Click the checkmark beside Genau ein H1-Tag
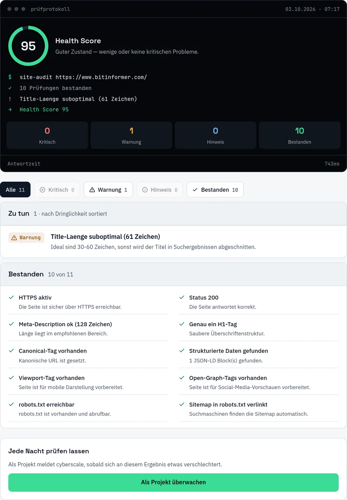The width and height of the screenshot is (347, 500). pos(182,324)
